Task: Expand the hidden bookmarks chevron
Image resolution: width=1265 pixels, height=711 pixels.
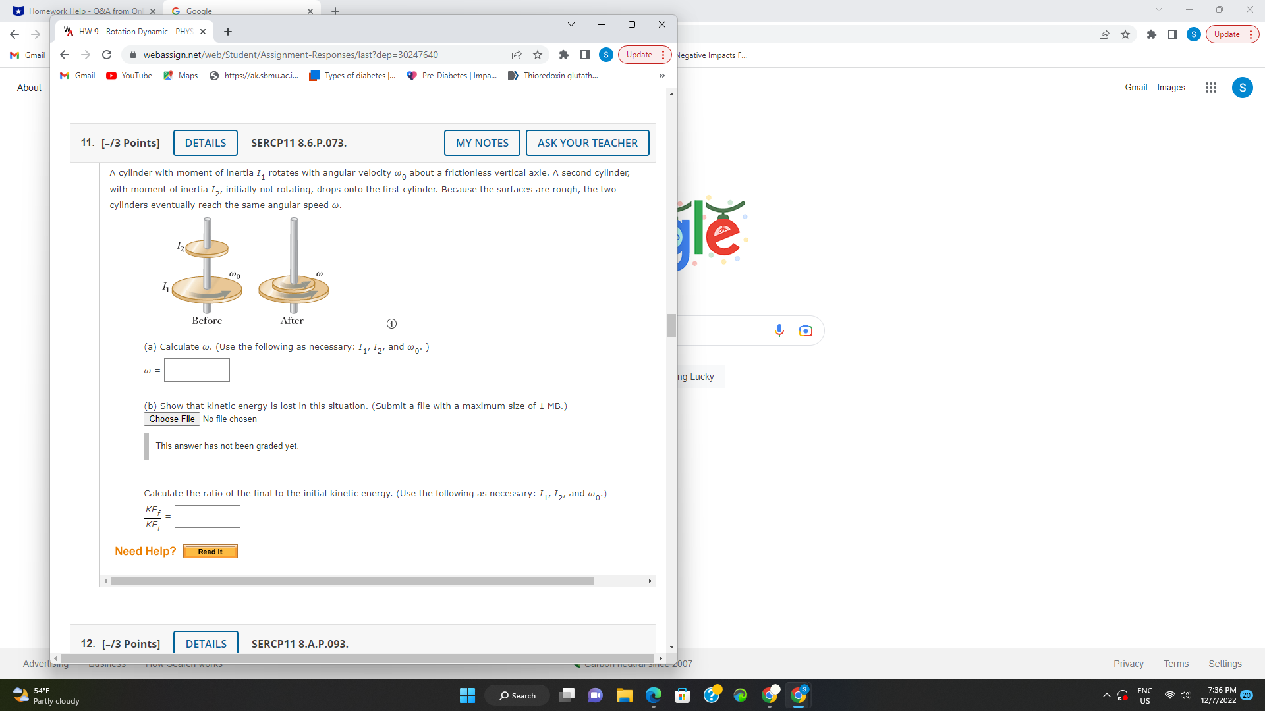Action: click(661, 76)
